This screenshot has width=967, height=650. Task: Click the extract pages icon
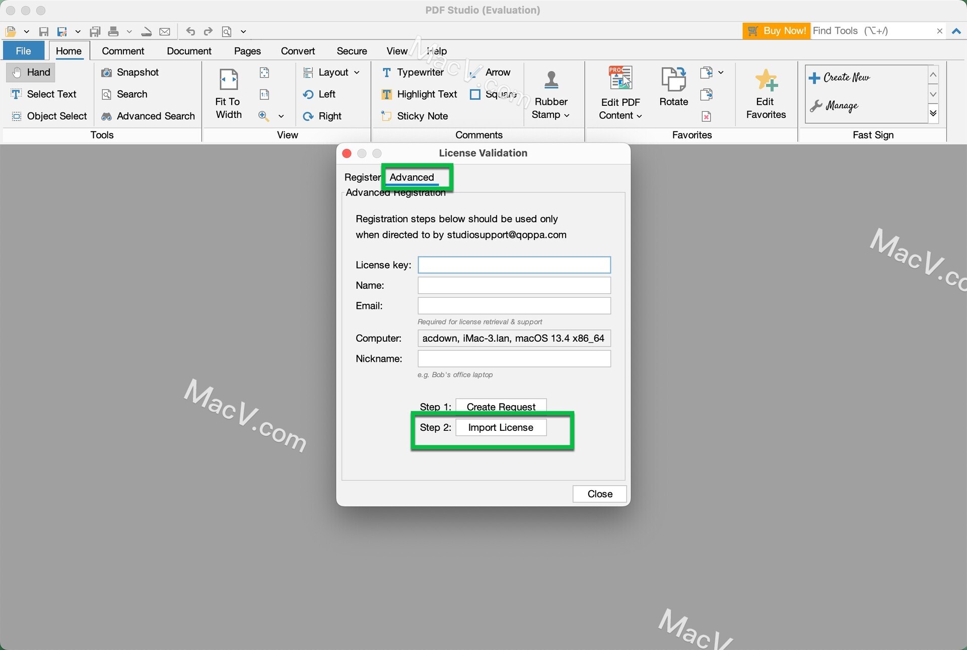point(706,94)
